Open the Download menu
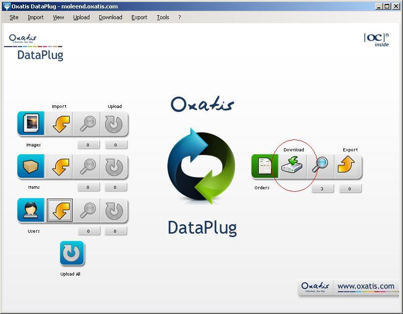 click(111, 17)
